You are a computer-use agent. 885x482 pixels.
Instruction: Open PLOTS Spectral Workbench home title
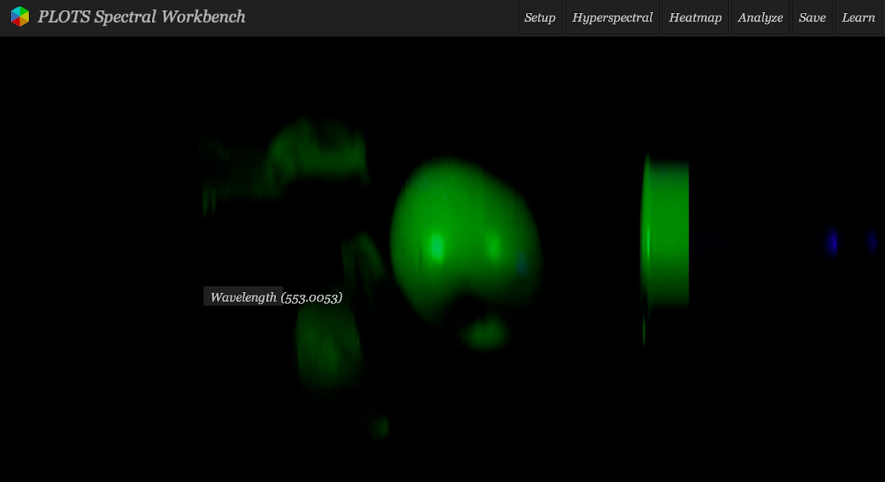pyautogui.click(x=141, y=17)
